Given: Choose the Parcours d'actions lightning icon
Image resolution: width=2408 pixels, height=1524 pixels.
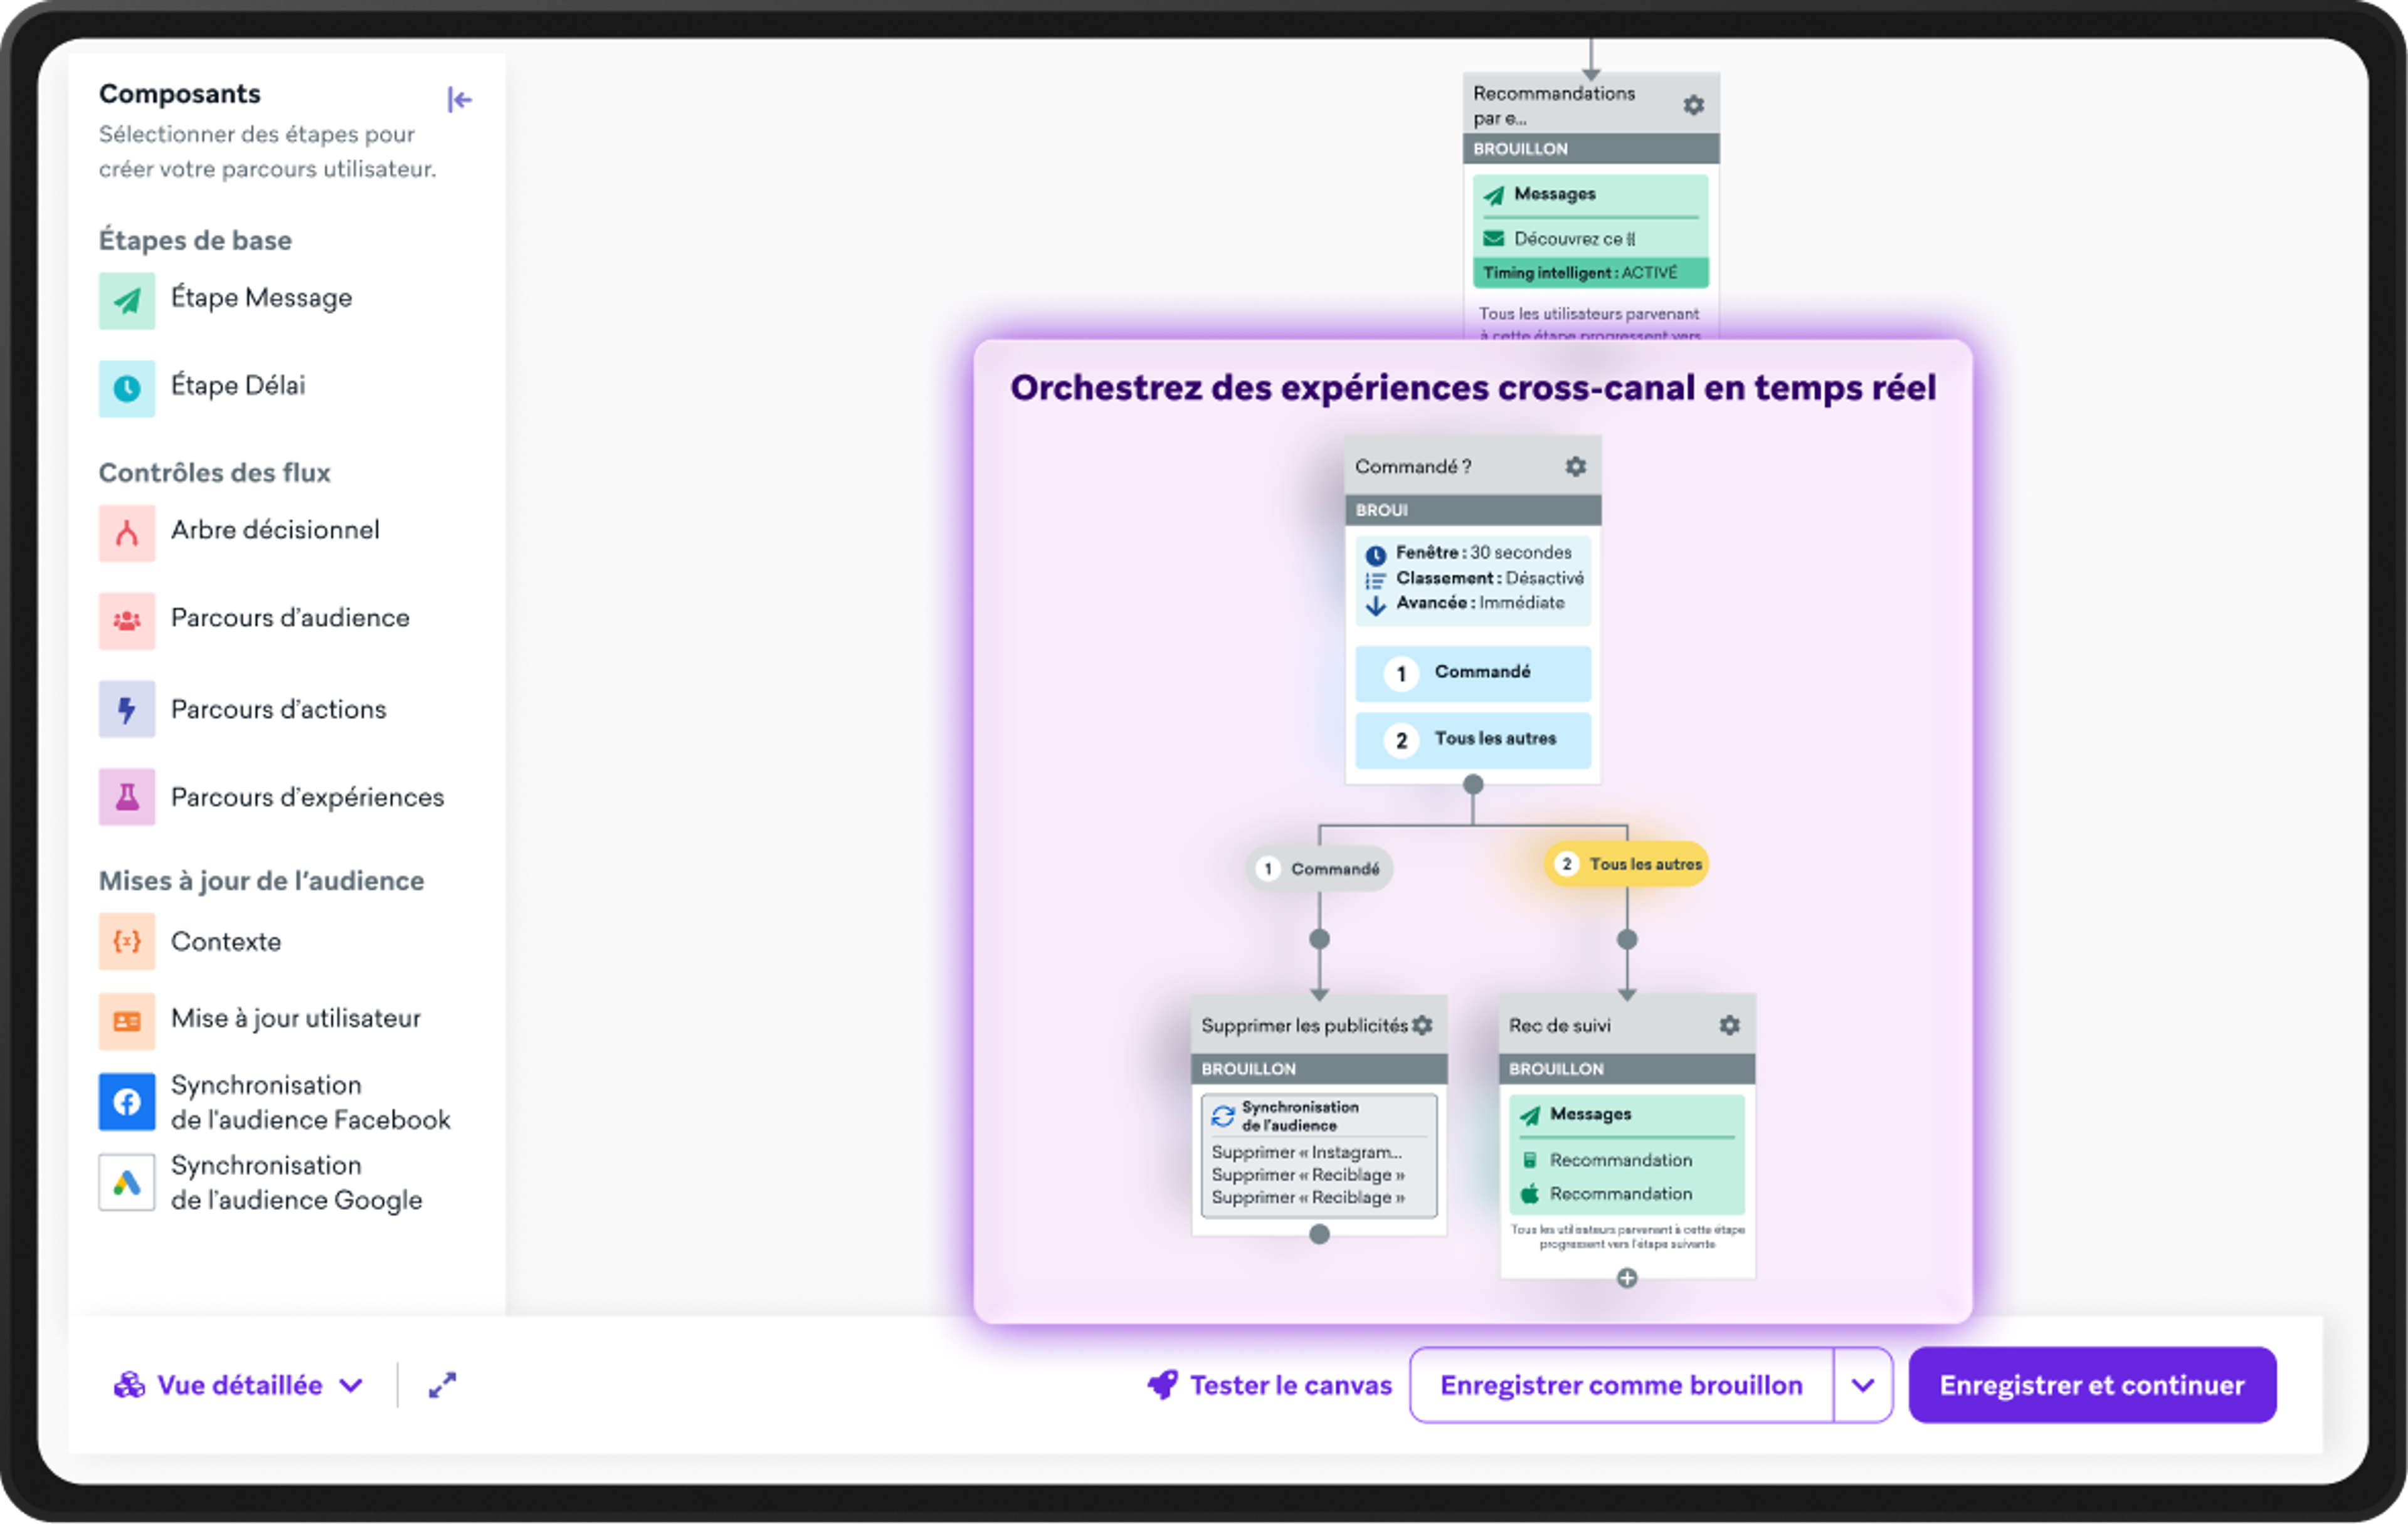Looking at the screenshot, I should pyautogui.click(x=127, y=709).
